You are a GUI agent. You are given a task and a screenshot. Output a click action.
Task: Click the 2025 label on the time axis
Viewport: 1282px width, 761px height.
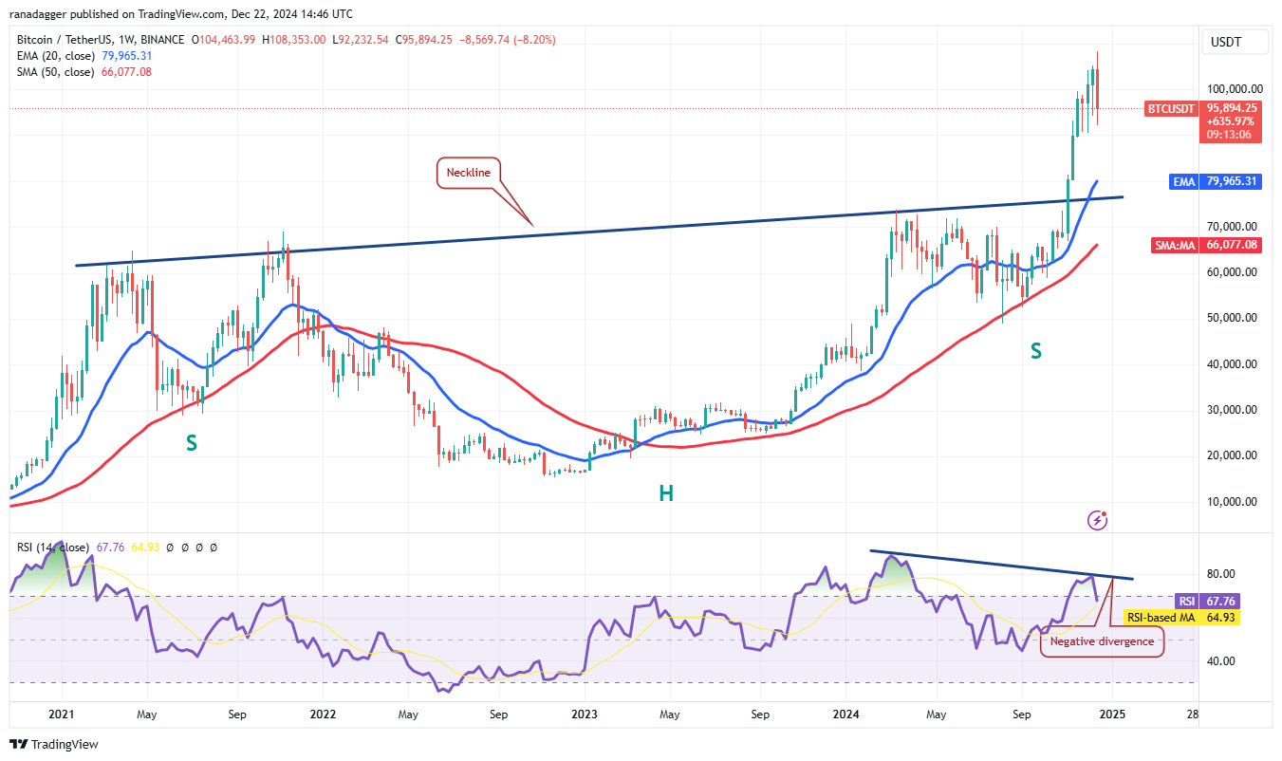point(1111,715)
